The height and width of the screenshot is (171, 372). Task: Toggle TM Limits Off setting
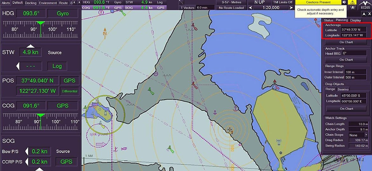tap(282, 2)
